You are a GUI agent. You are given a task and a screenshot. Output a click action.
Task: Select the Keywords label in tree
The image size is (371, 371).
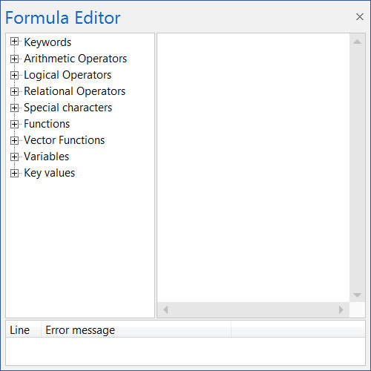pyautogui.click(x=47, y=42)
